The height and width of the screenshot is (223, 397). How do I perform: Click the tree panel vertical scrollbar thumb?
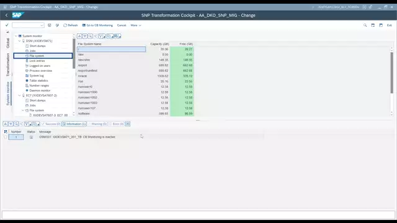[74, 53]
